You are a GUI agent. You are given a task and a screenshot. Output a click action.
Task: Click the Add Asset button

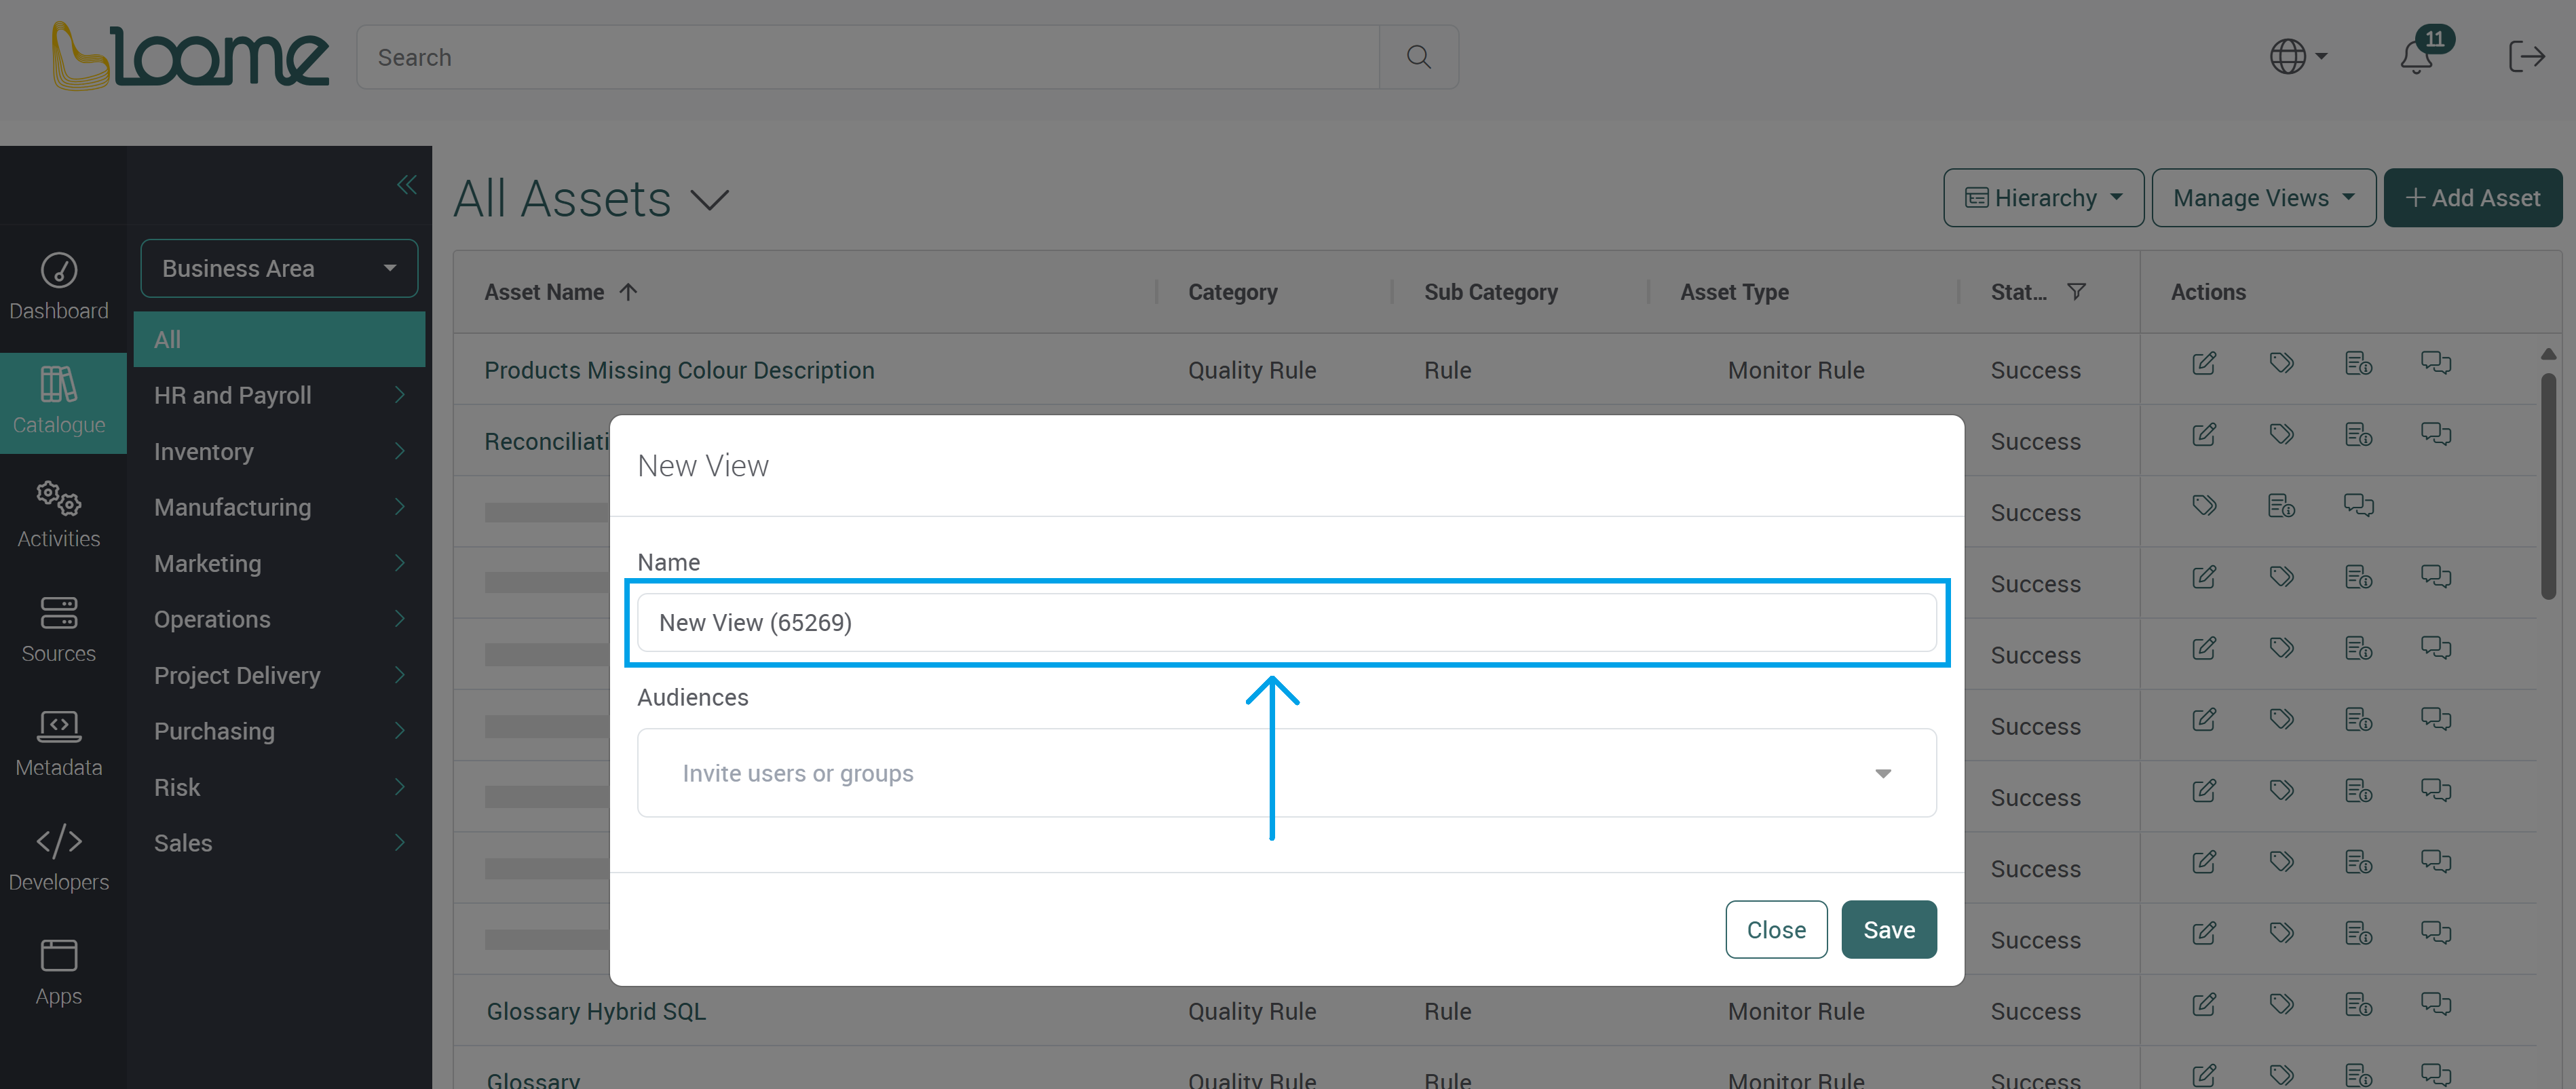click(2472, 198)
